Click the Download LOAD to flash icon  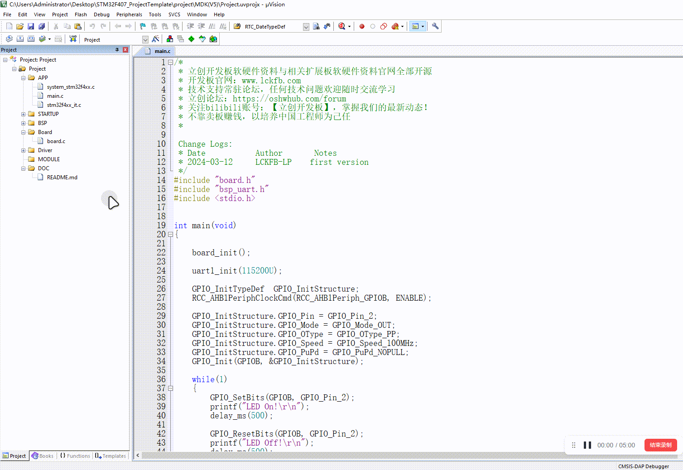click(73, 39)
